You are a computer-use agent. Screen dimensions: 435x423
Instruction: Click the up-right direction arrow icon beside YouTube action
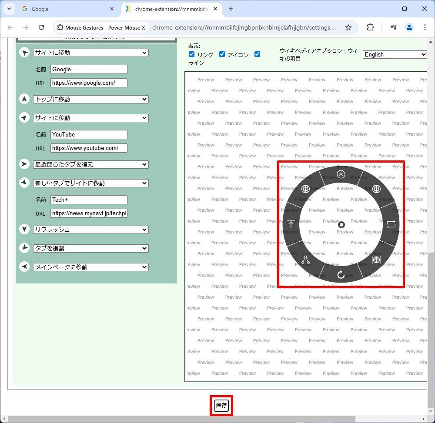(x=24, y=118)
